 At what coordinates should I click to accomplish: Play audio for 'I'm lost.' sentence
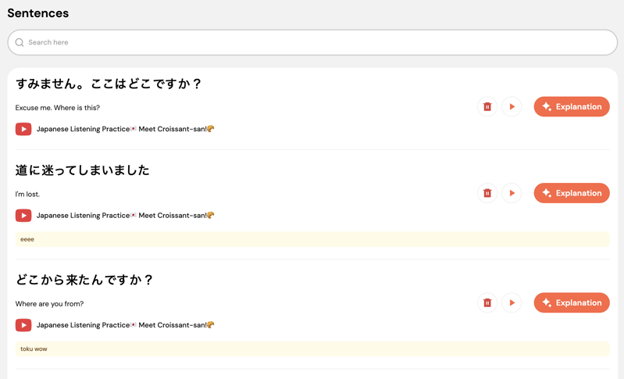(512, 193)
